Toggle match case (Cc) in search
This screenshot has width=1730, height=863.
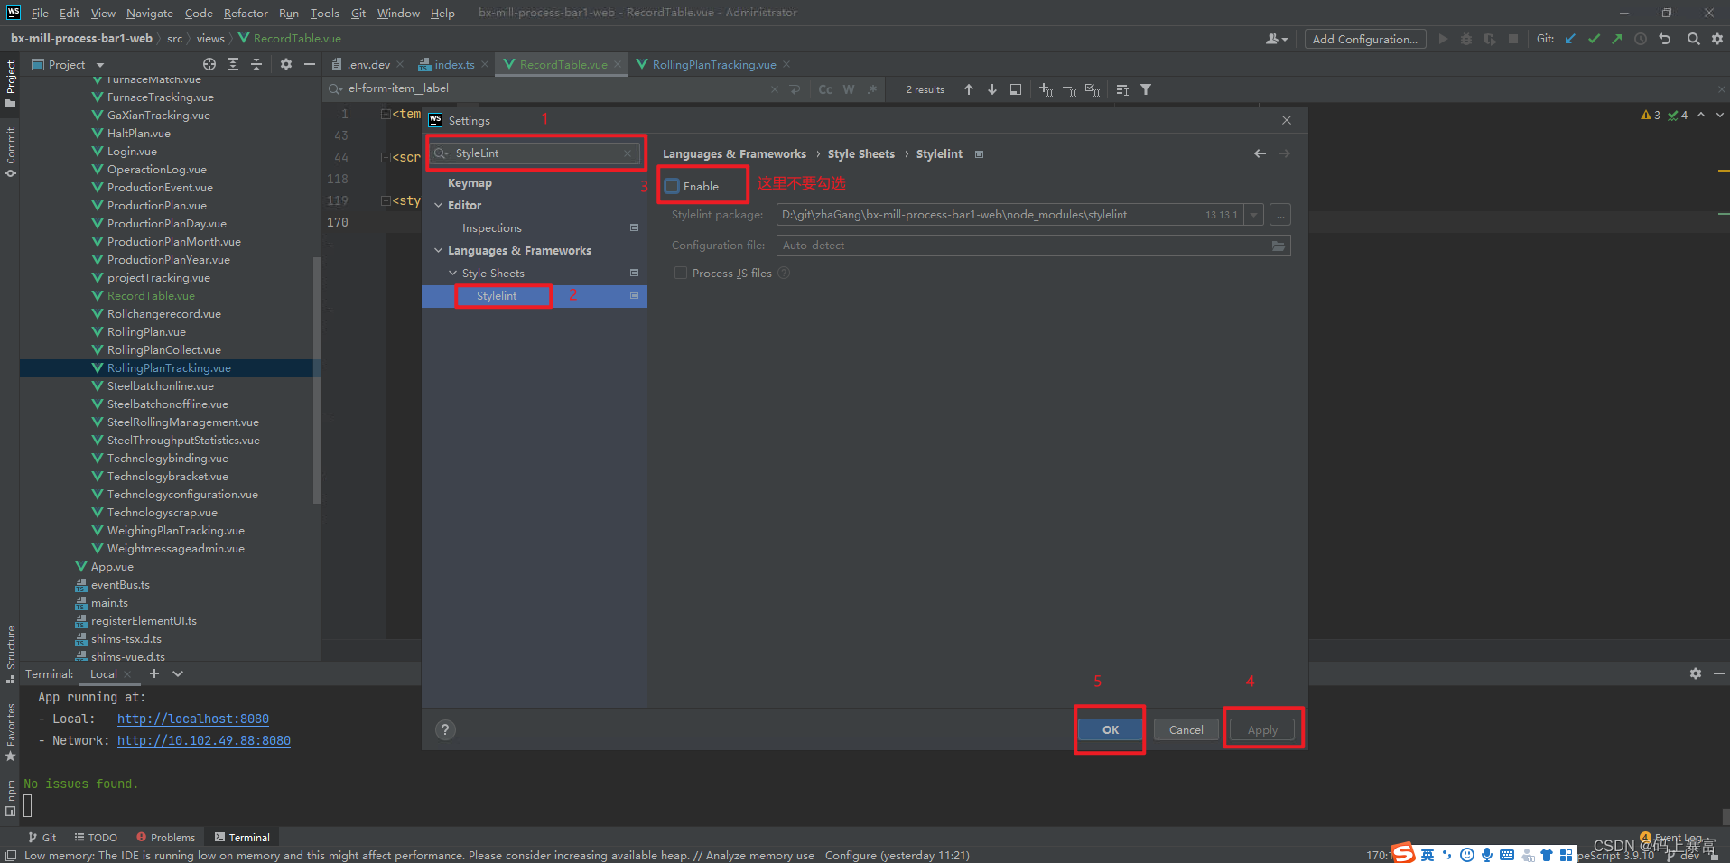point(824,88)
